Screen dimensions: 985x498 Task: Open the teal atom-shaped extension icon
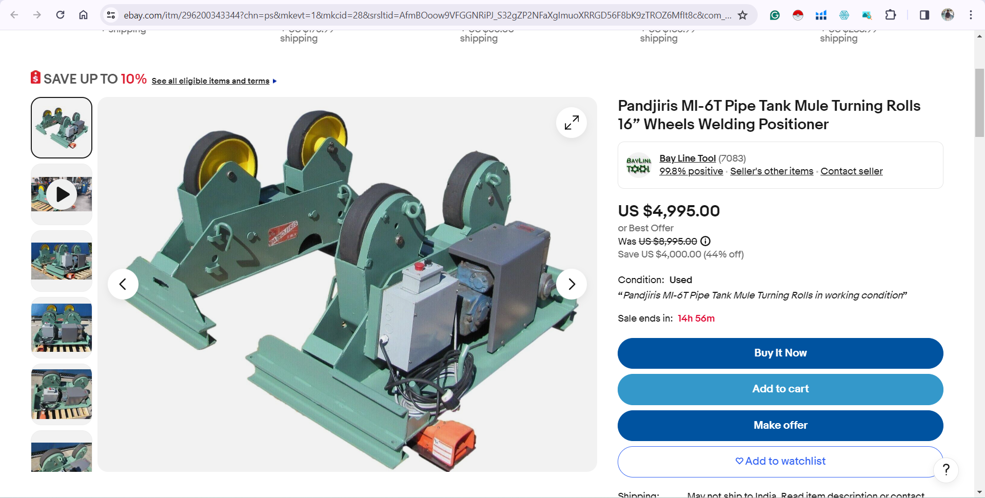(844, 15)
